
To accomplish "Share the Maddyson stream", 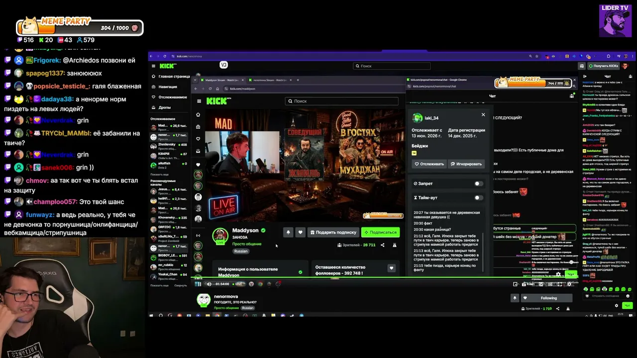I will pos(383,245).
